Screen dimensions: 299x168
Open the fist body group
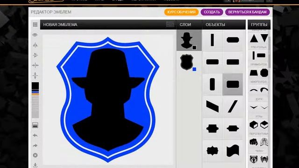(254, 142)
